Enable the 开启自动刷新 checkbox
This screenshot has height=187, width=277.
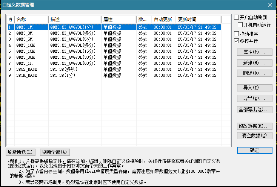(x=237, y=17)
